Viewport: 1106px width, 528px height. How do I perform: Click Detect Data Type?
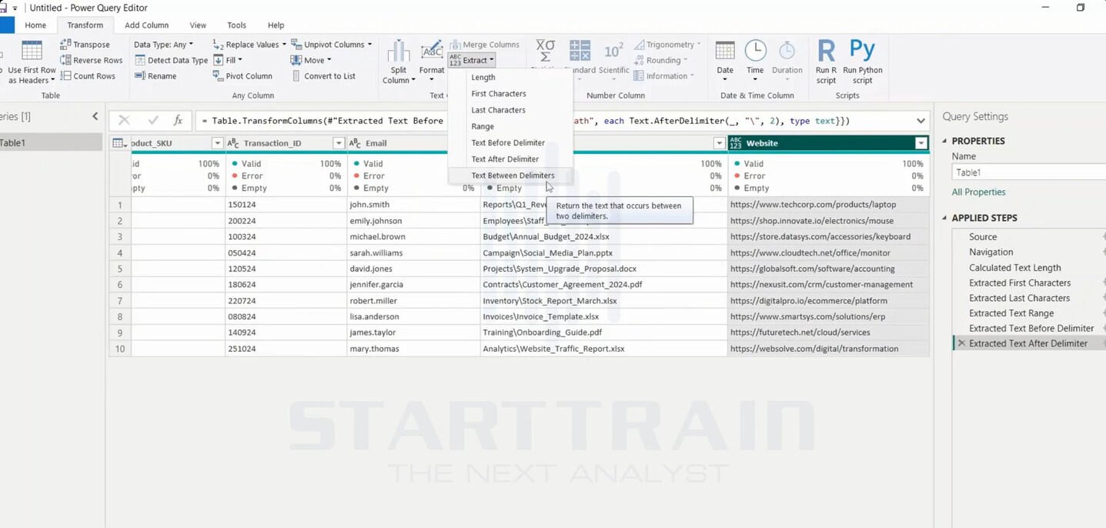(x=172, y=60)
